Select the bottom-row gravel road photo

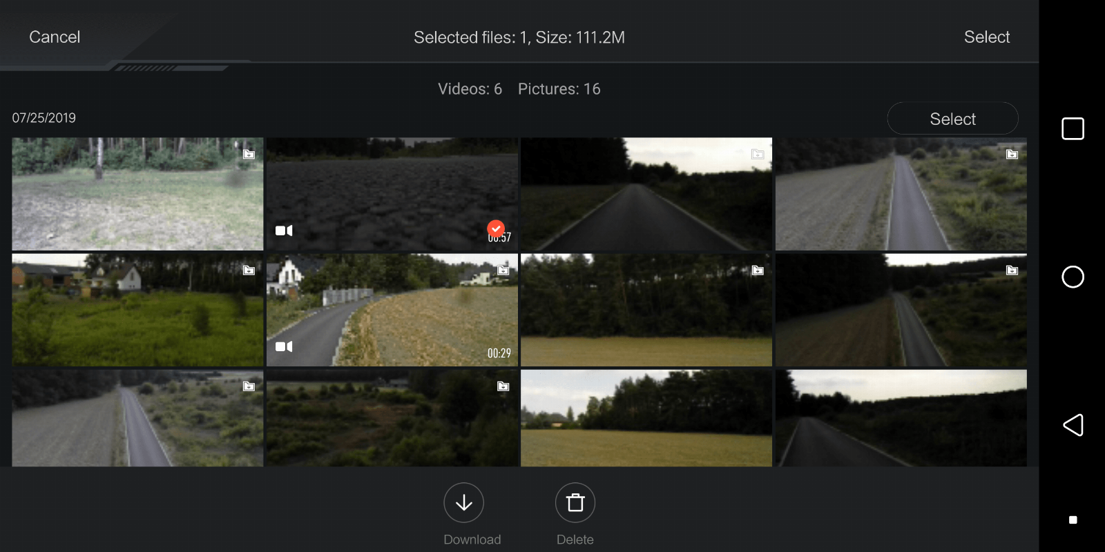(x=137, y=418)
